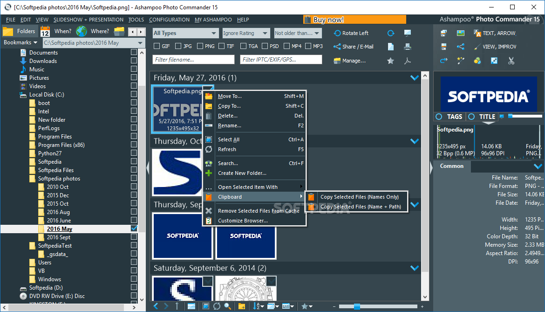Open the TOOLS menu
Screen dimensions: 545x312
point(136,20)
